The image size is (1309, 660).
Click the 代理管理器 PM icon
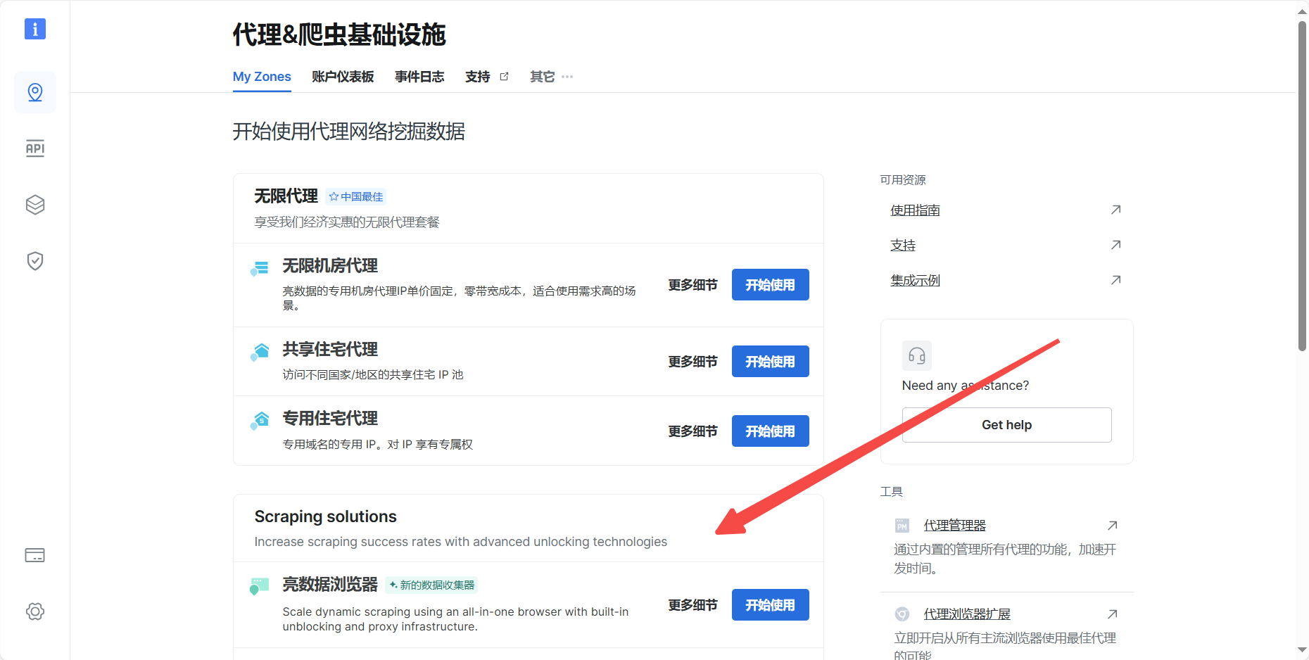(x=902, y=526)
